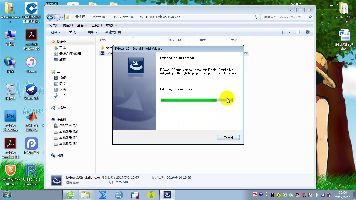Open the recent locations dropdown beside Forward
The height and width of the screenshot is (200, 356).
63,17
